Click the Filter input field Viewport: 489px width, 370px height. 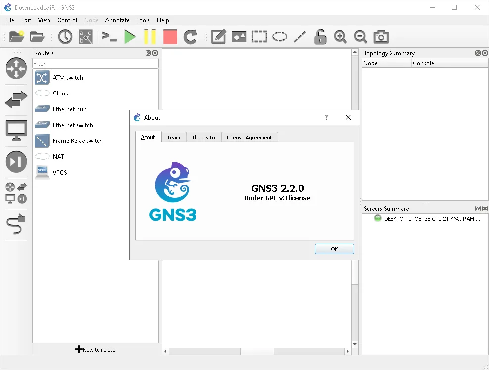point(96,64)
